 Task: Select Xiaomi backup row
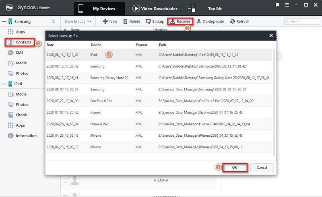pos(159,112)
